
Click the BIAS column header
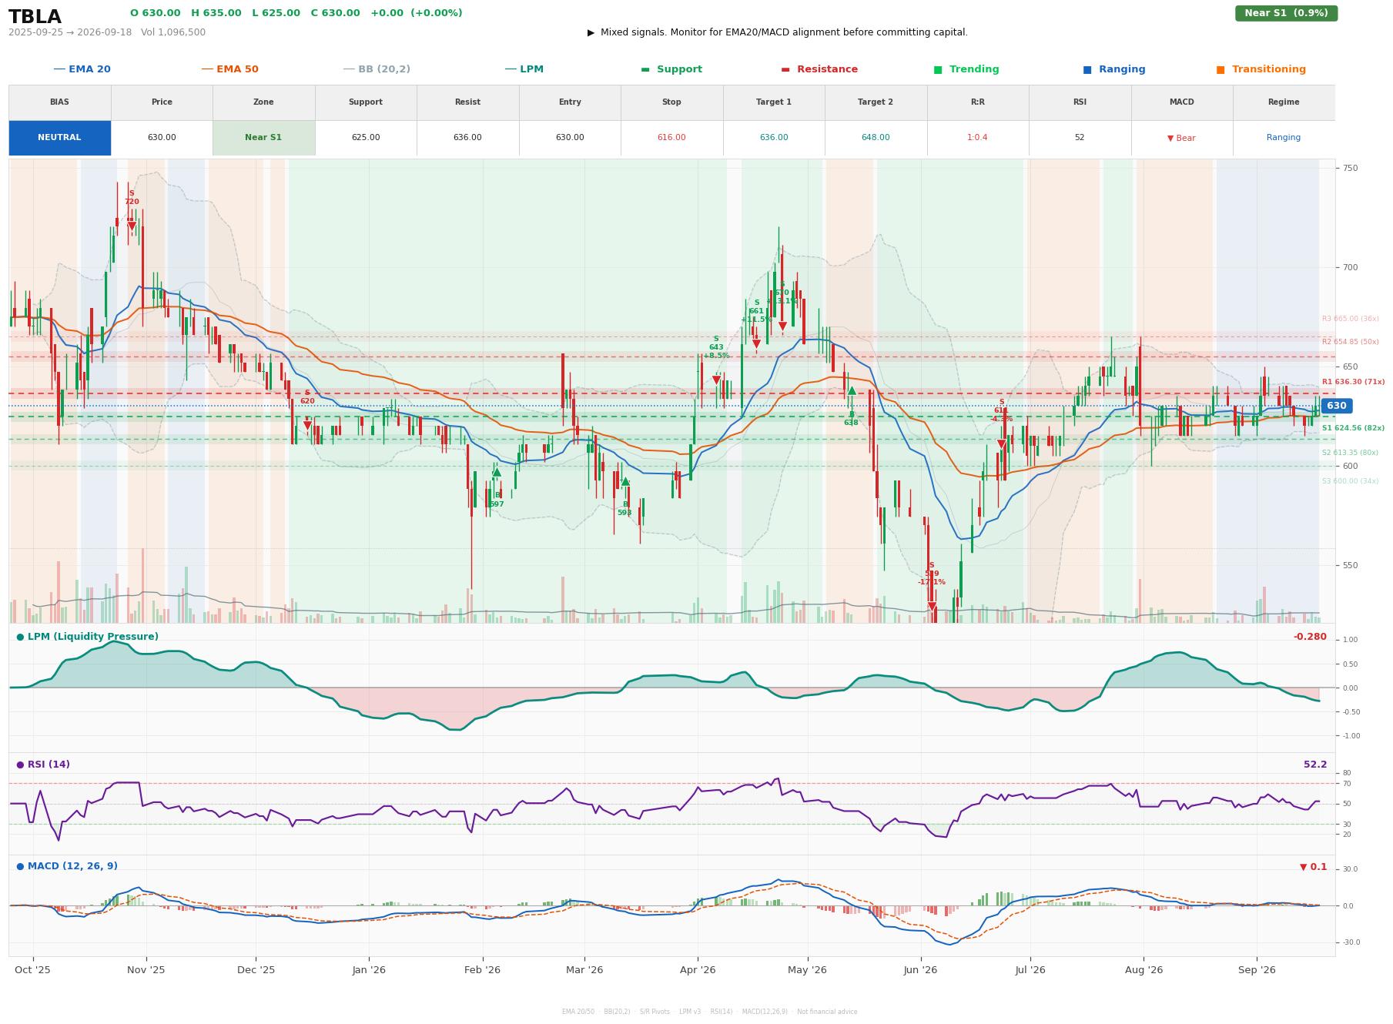[59, 102]
